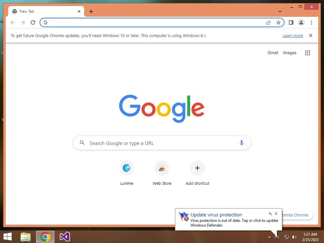This screenshot has width=324, height=243.
Task: Select the New Tab tab
Action: pos(46,11)
